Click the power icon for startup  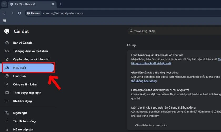[x=7, y=101]
